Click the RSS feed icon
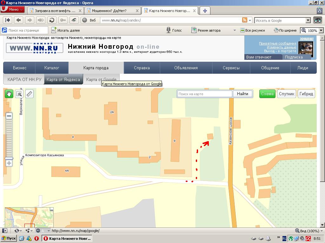The width and height of the screenshot is (325, 243). pyautogui.click(x=245, y=20)
